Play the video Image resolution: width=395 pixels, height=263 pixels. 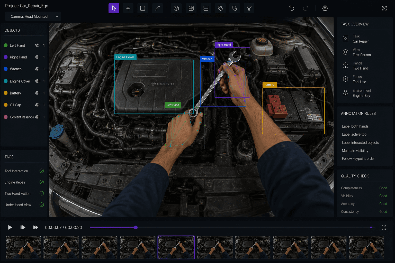coord(10,227)
